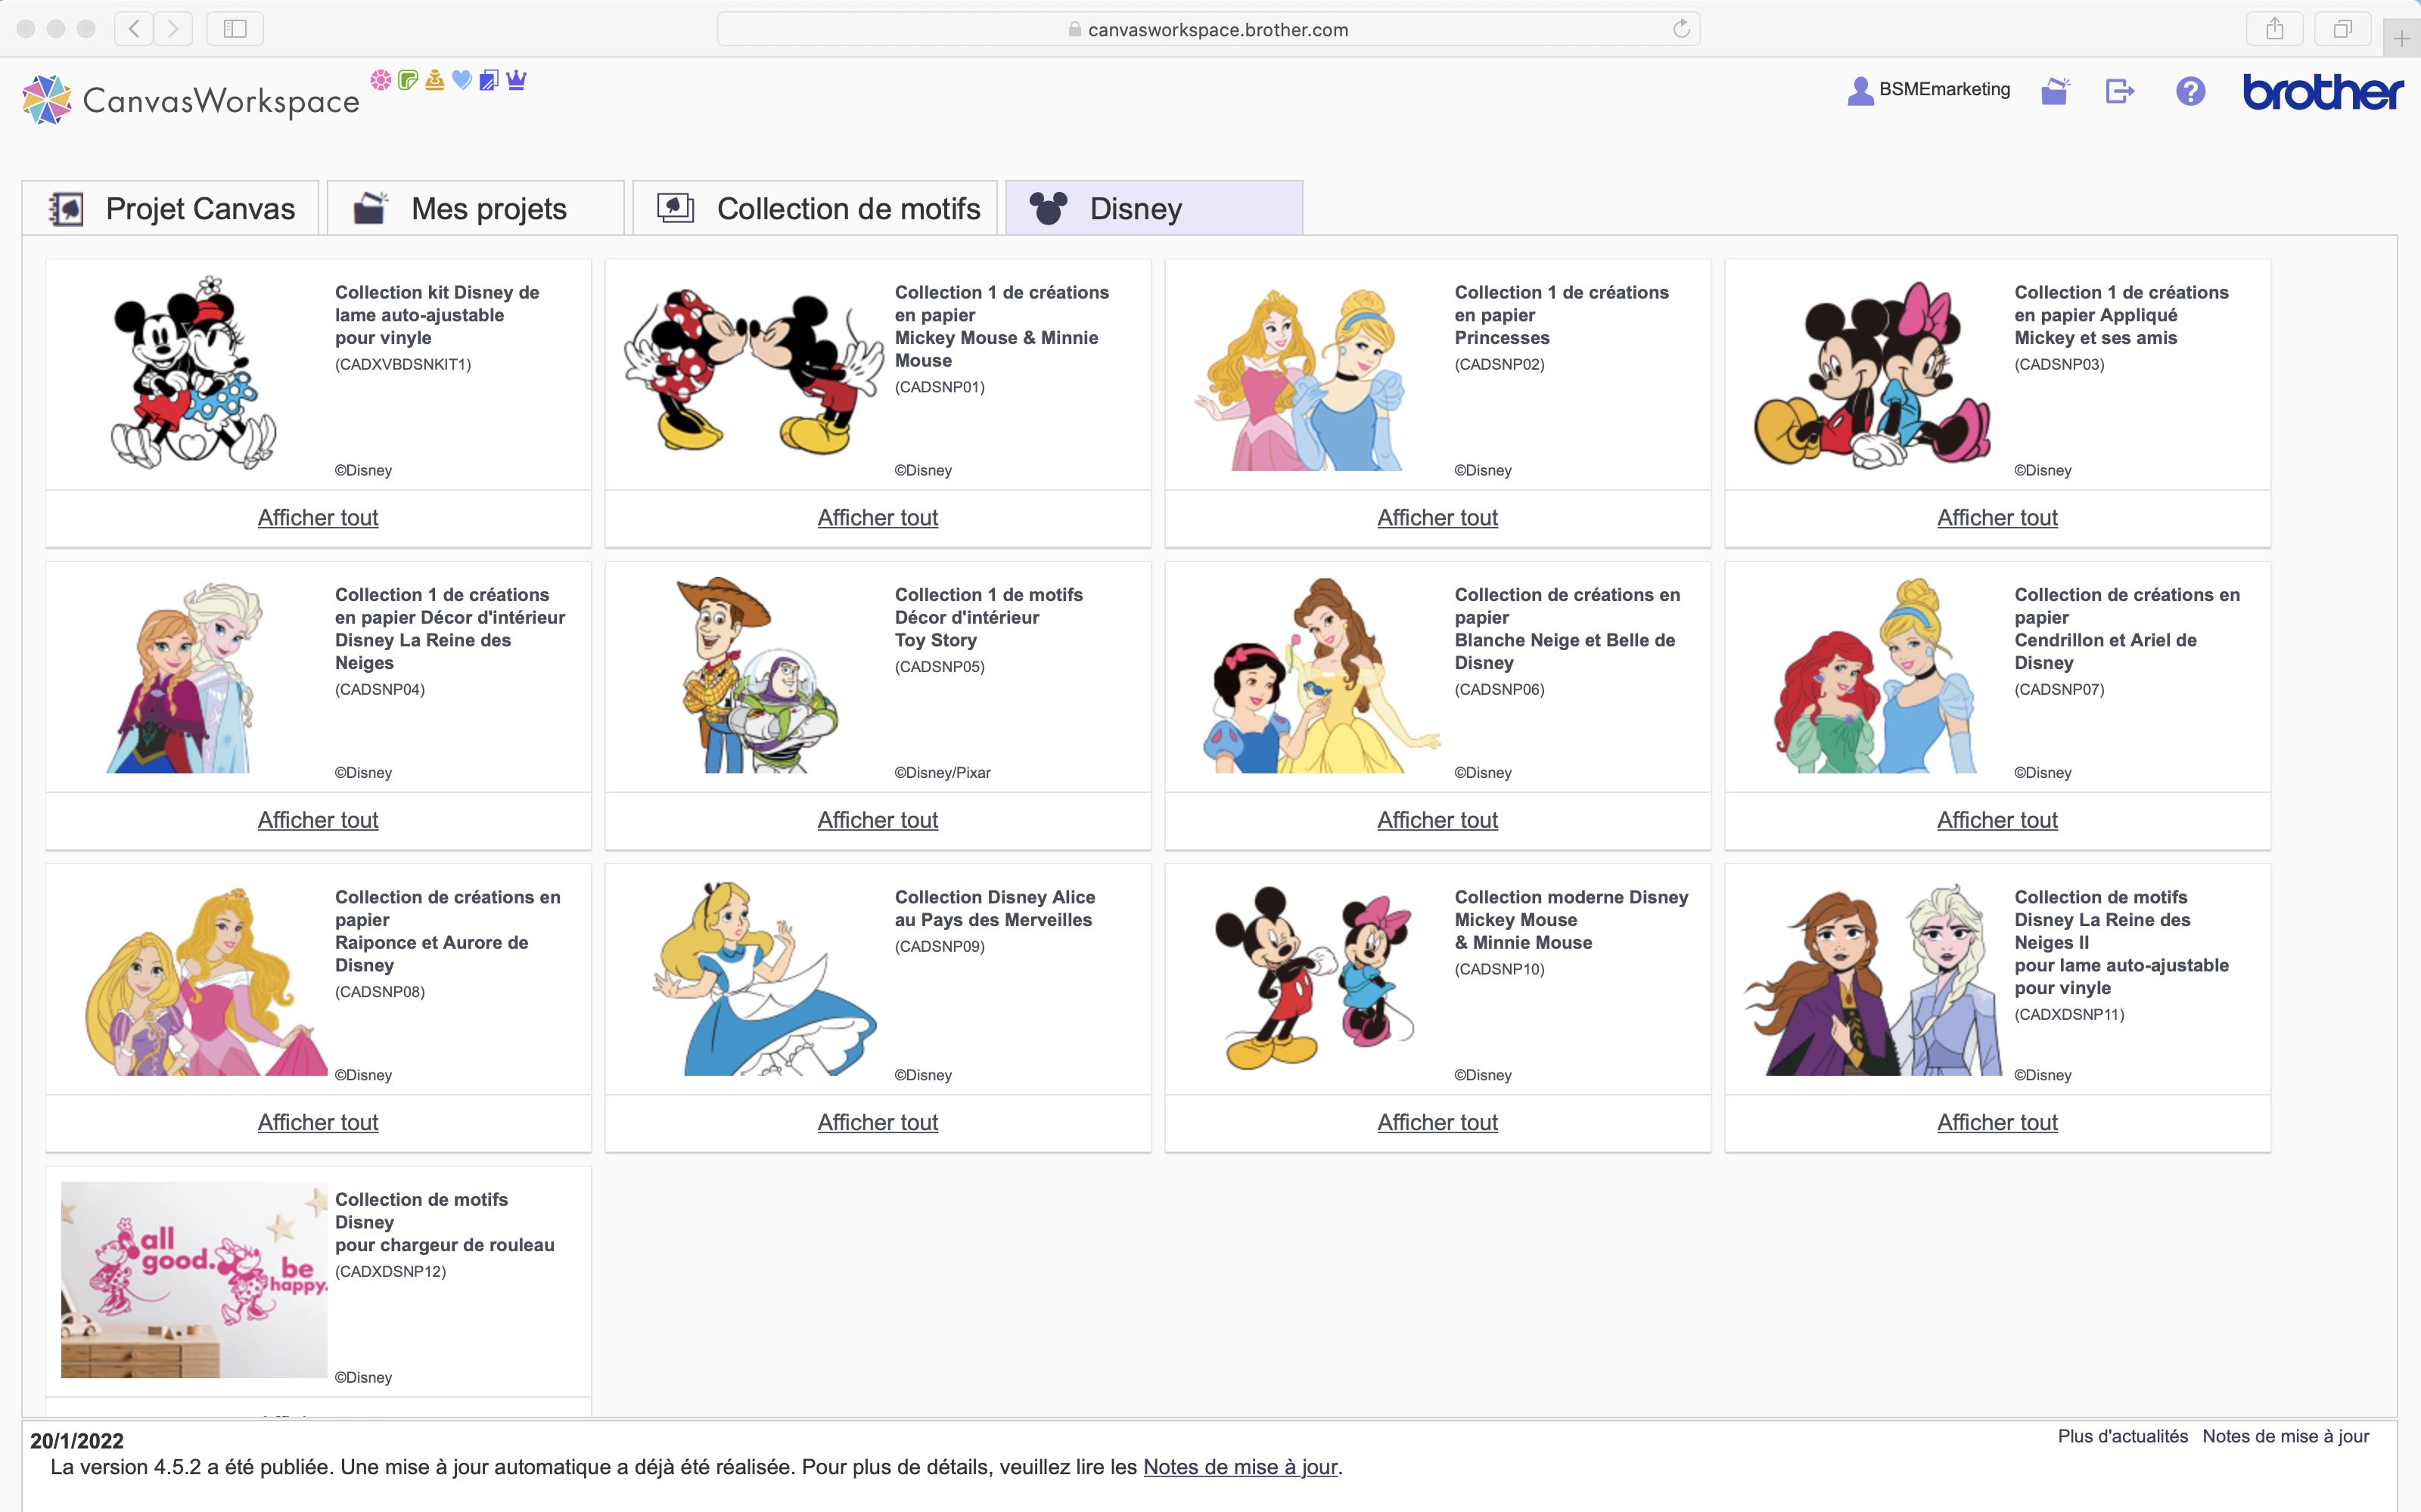Click the Rapunzel and Aurora thumbnail

click(x=206, y=980)
